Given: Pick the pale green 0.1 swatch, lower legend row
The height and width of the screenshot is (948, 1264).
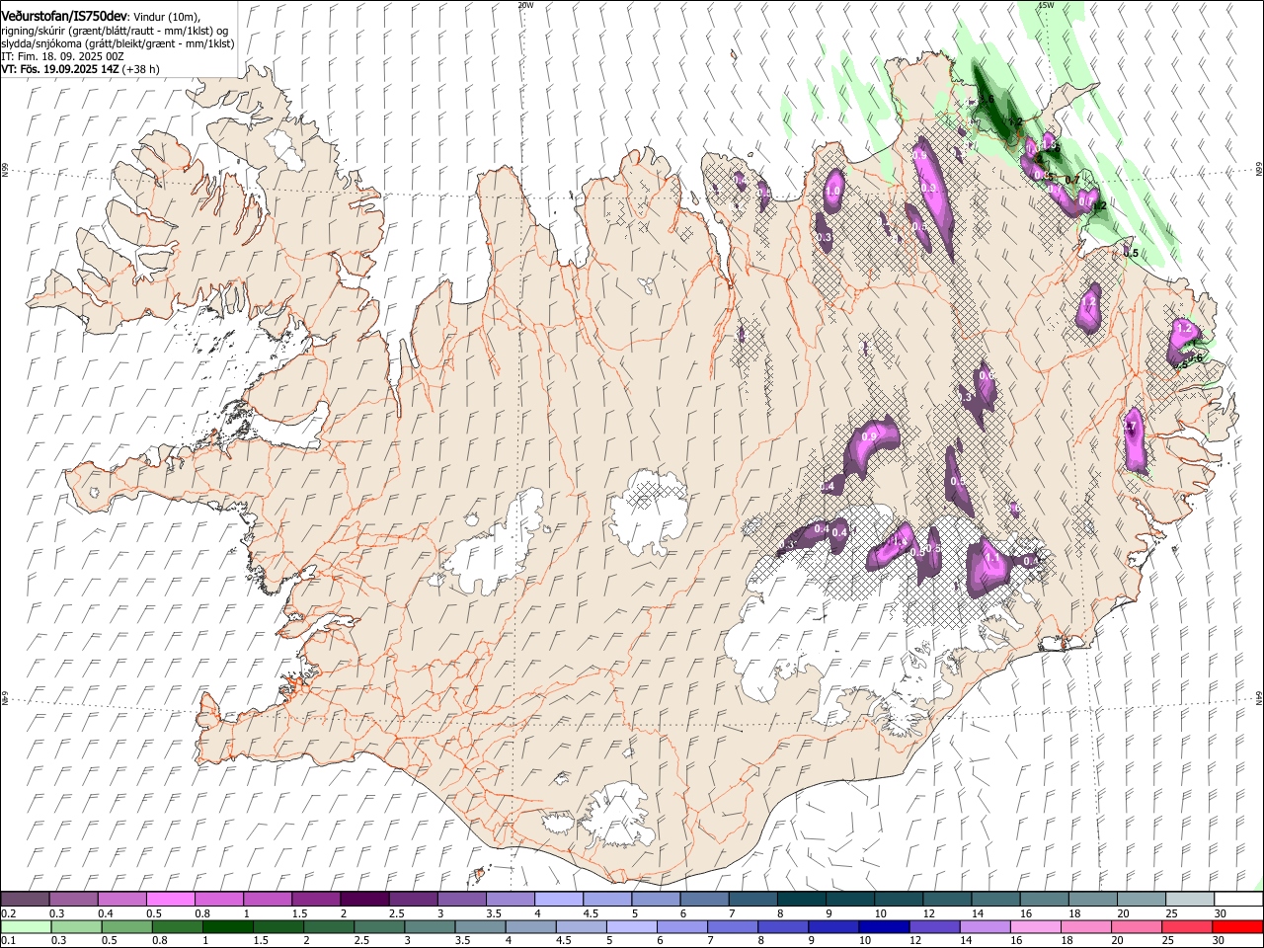Looking at the screenshot, I should click(x=26, y=927).
